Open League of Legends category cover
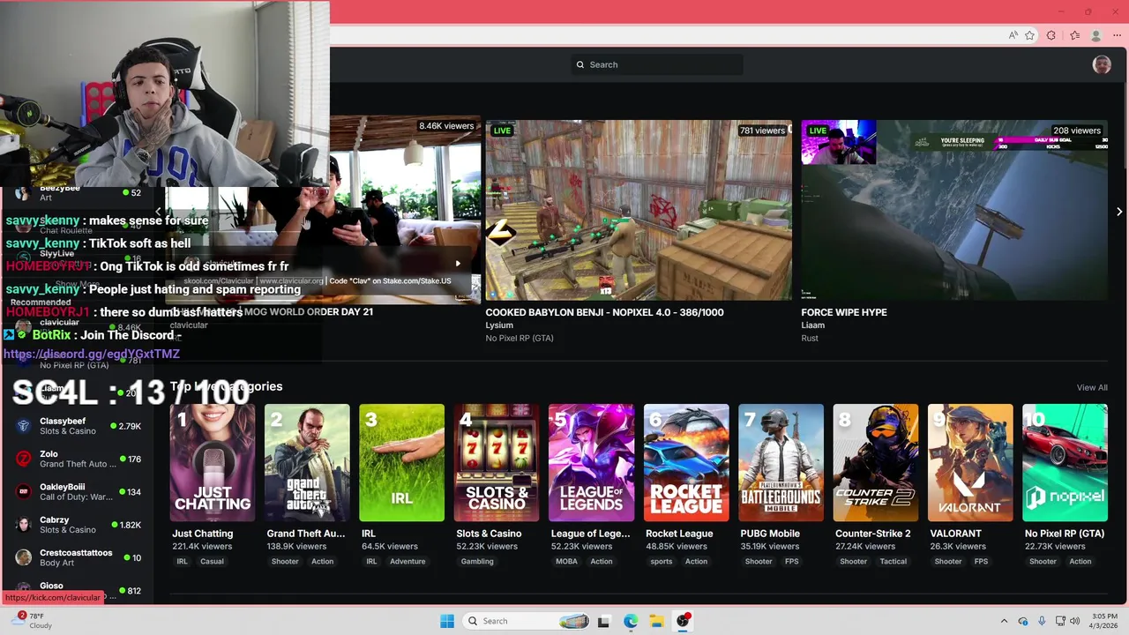Viewport: 1129px width, 635px height. coord(591,462)
